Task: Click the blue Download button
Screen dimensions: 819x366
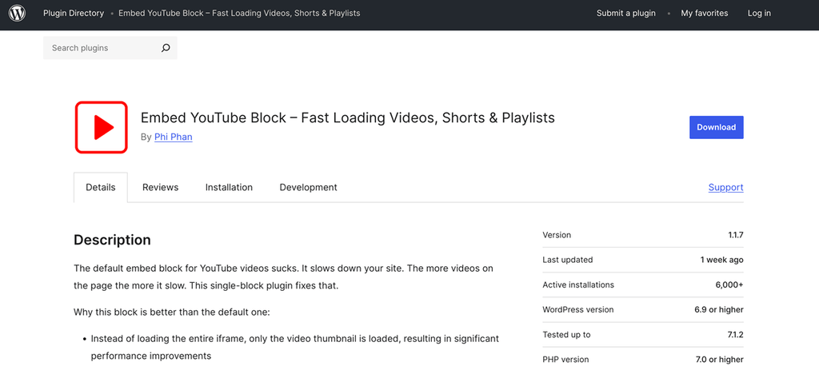Action: 716,127
